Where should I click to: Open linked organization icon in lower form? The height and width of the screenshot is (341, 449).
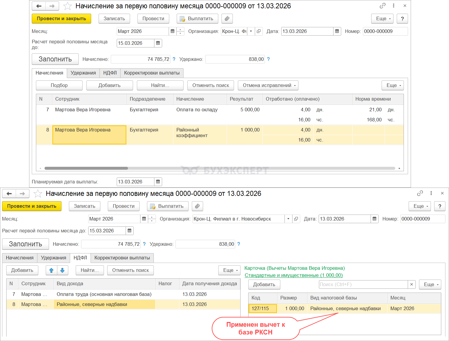coord(296,219)
